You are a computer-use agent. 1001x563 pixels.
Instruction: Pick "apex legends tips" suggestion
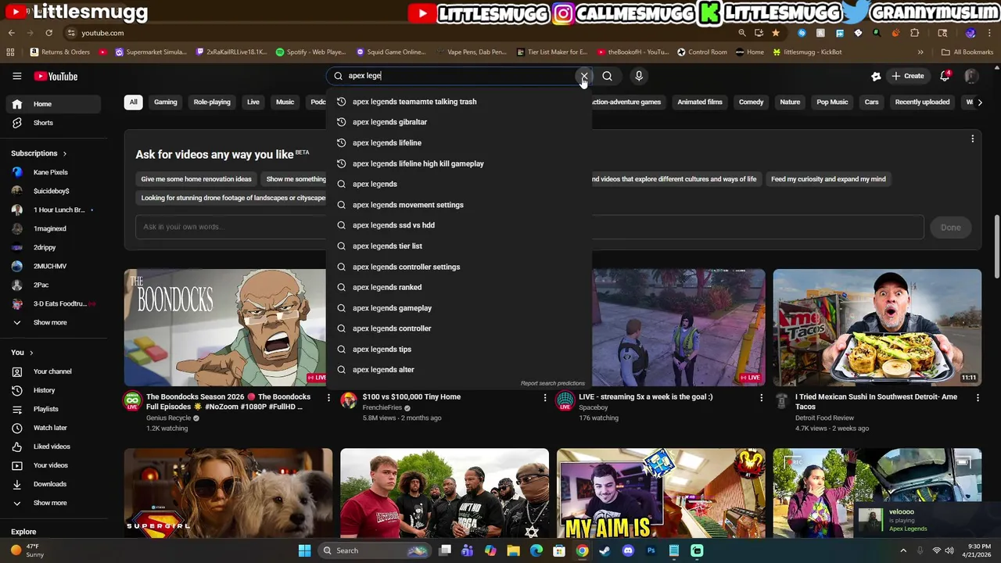(x=458, y=349)
